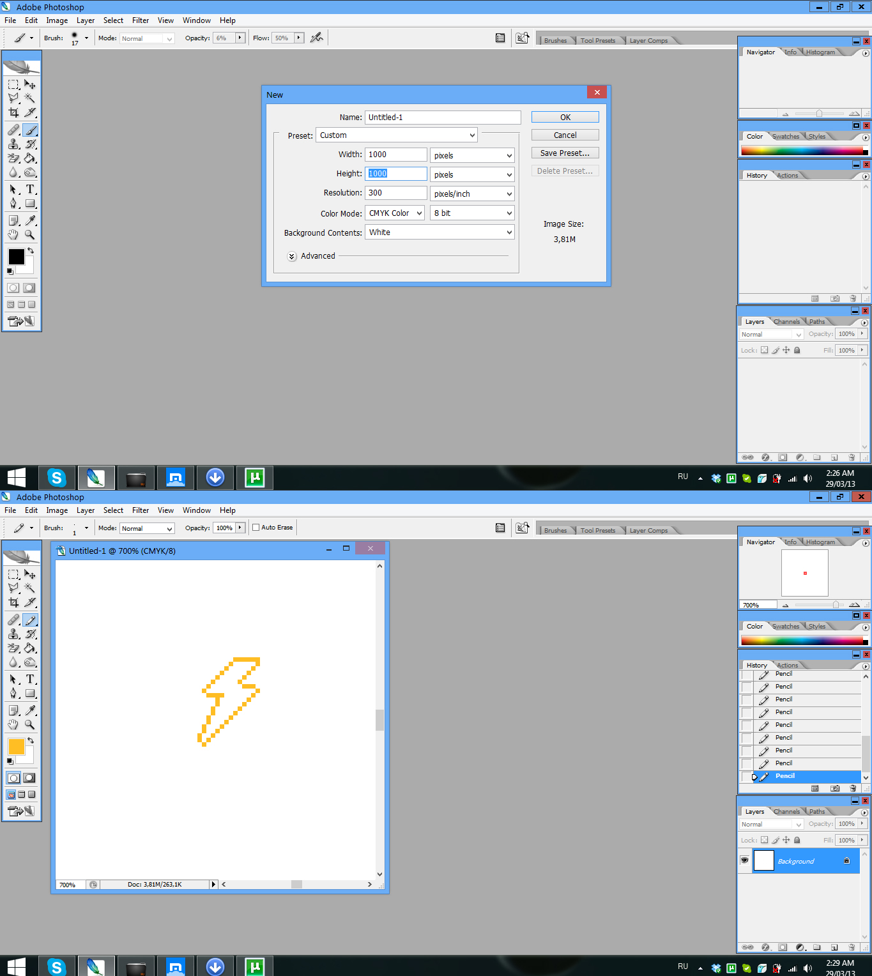The width and height of the screenshot is (872, 976).
Task: Open Background Contents dropdown showing White
Action: (x=440, y=232)
